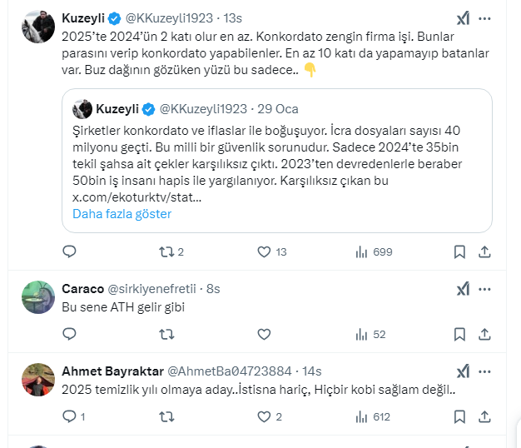Like Kuzeyli's tweet with 13 likes

264,251
